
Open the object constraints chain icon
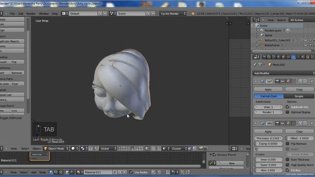(288, 57)
